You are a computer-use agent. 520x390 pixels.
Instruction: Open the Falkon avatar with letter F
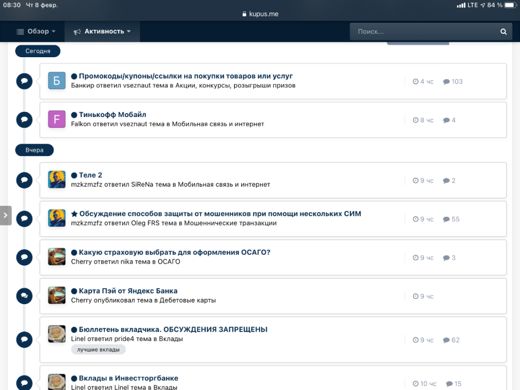pyautogui.click(x=57, y=119)
